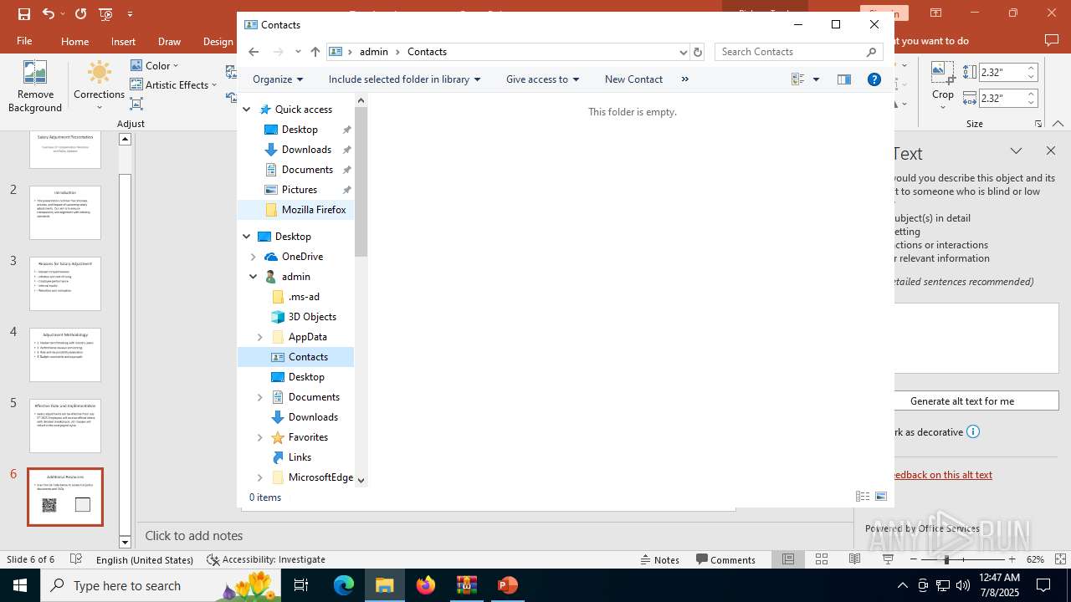Open feedback on this alt text link
The width and height of the screenshot is (1071, 602).
click(940, 475)
